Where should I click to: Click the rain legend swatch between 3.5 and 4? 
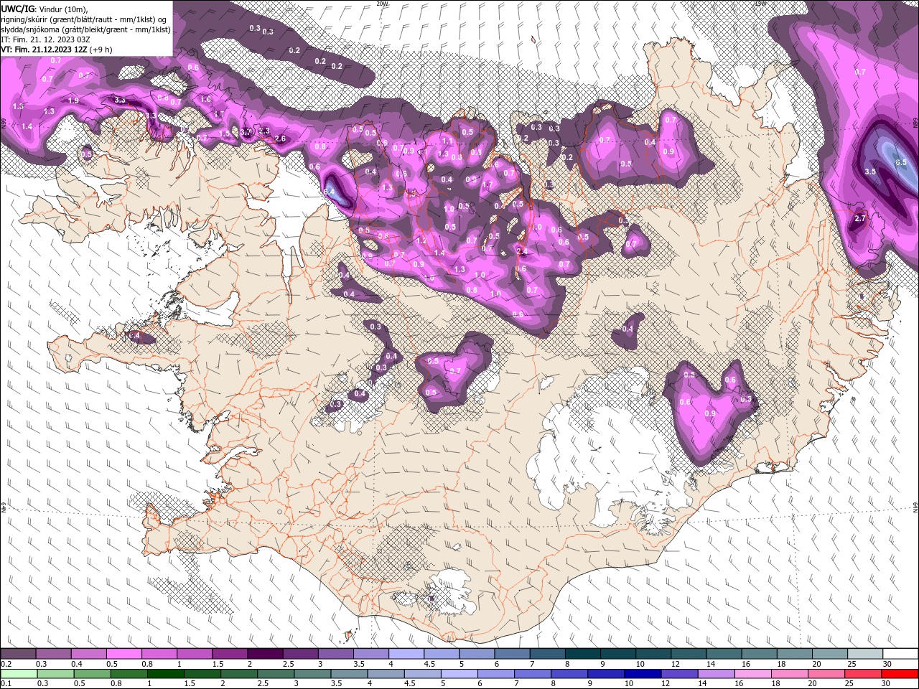click(349, 674)
